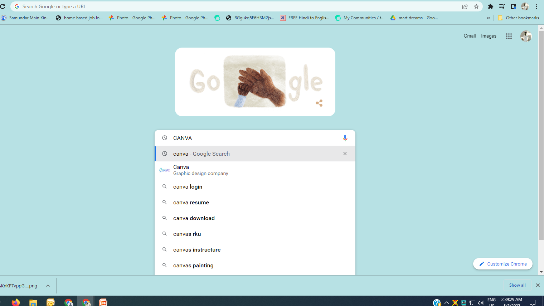This screenshot has height=306, width=544.
Task: Open the RGgukq5E6HBM2js bookmark
Action: 250,18
